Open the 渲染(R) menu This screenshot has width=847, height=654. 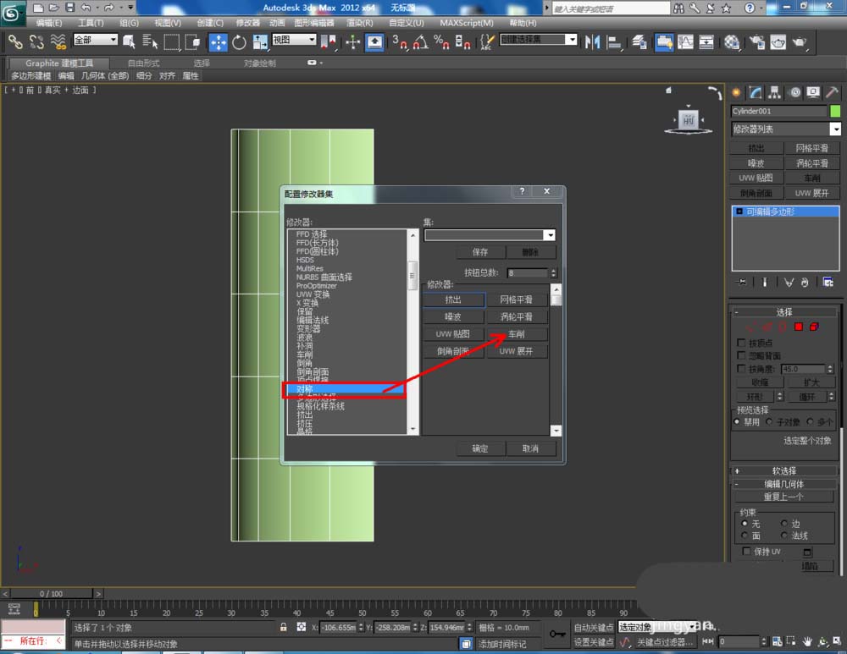pyautogui.click(x=359, y=23)
